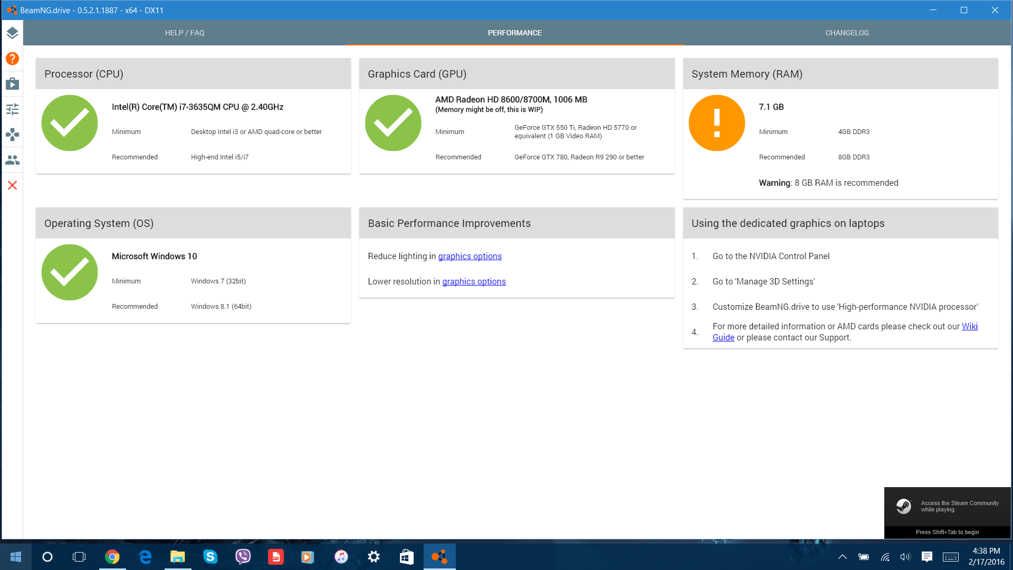
Task: Open Viber from the taskbar
Action: (243, 557)
